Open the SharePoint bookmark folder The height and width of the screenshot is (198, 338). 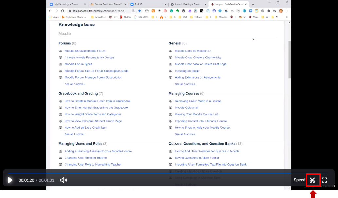pyautogui.click(x=99, y=17)
